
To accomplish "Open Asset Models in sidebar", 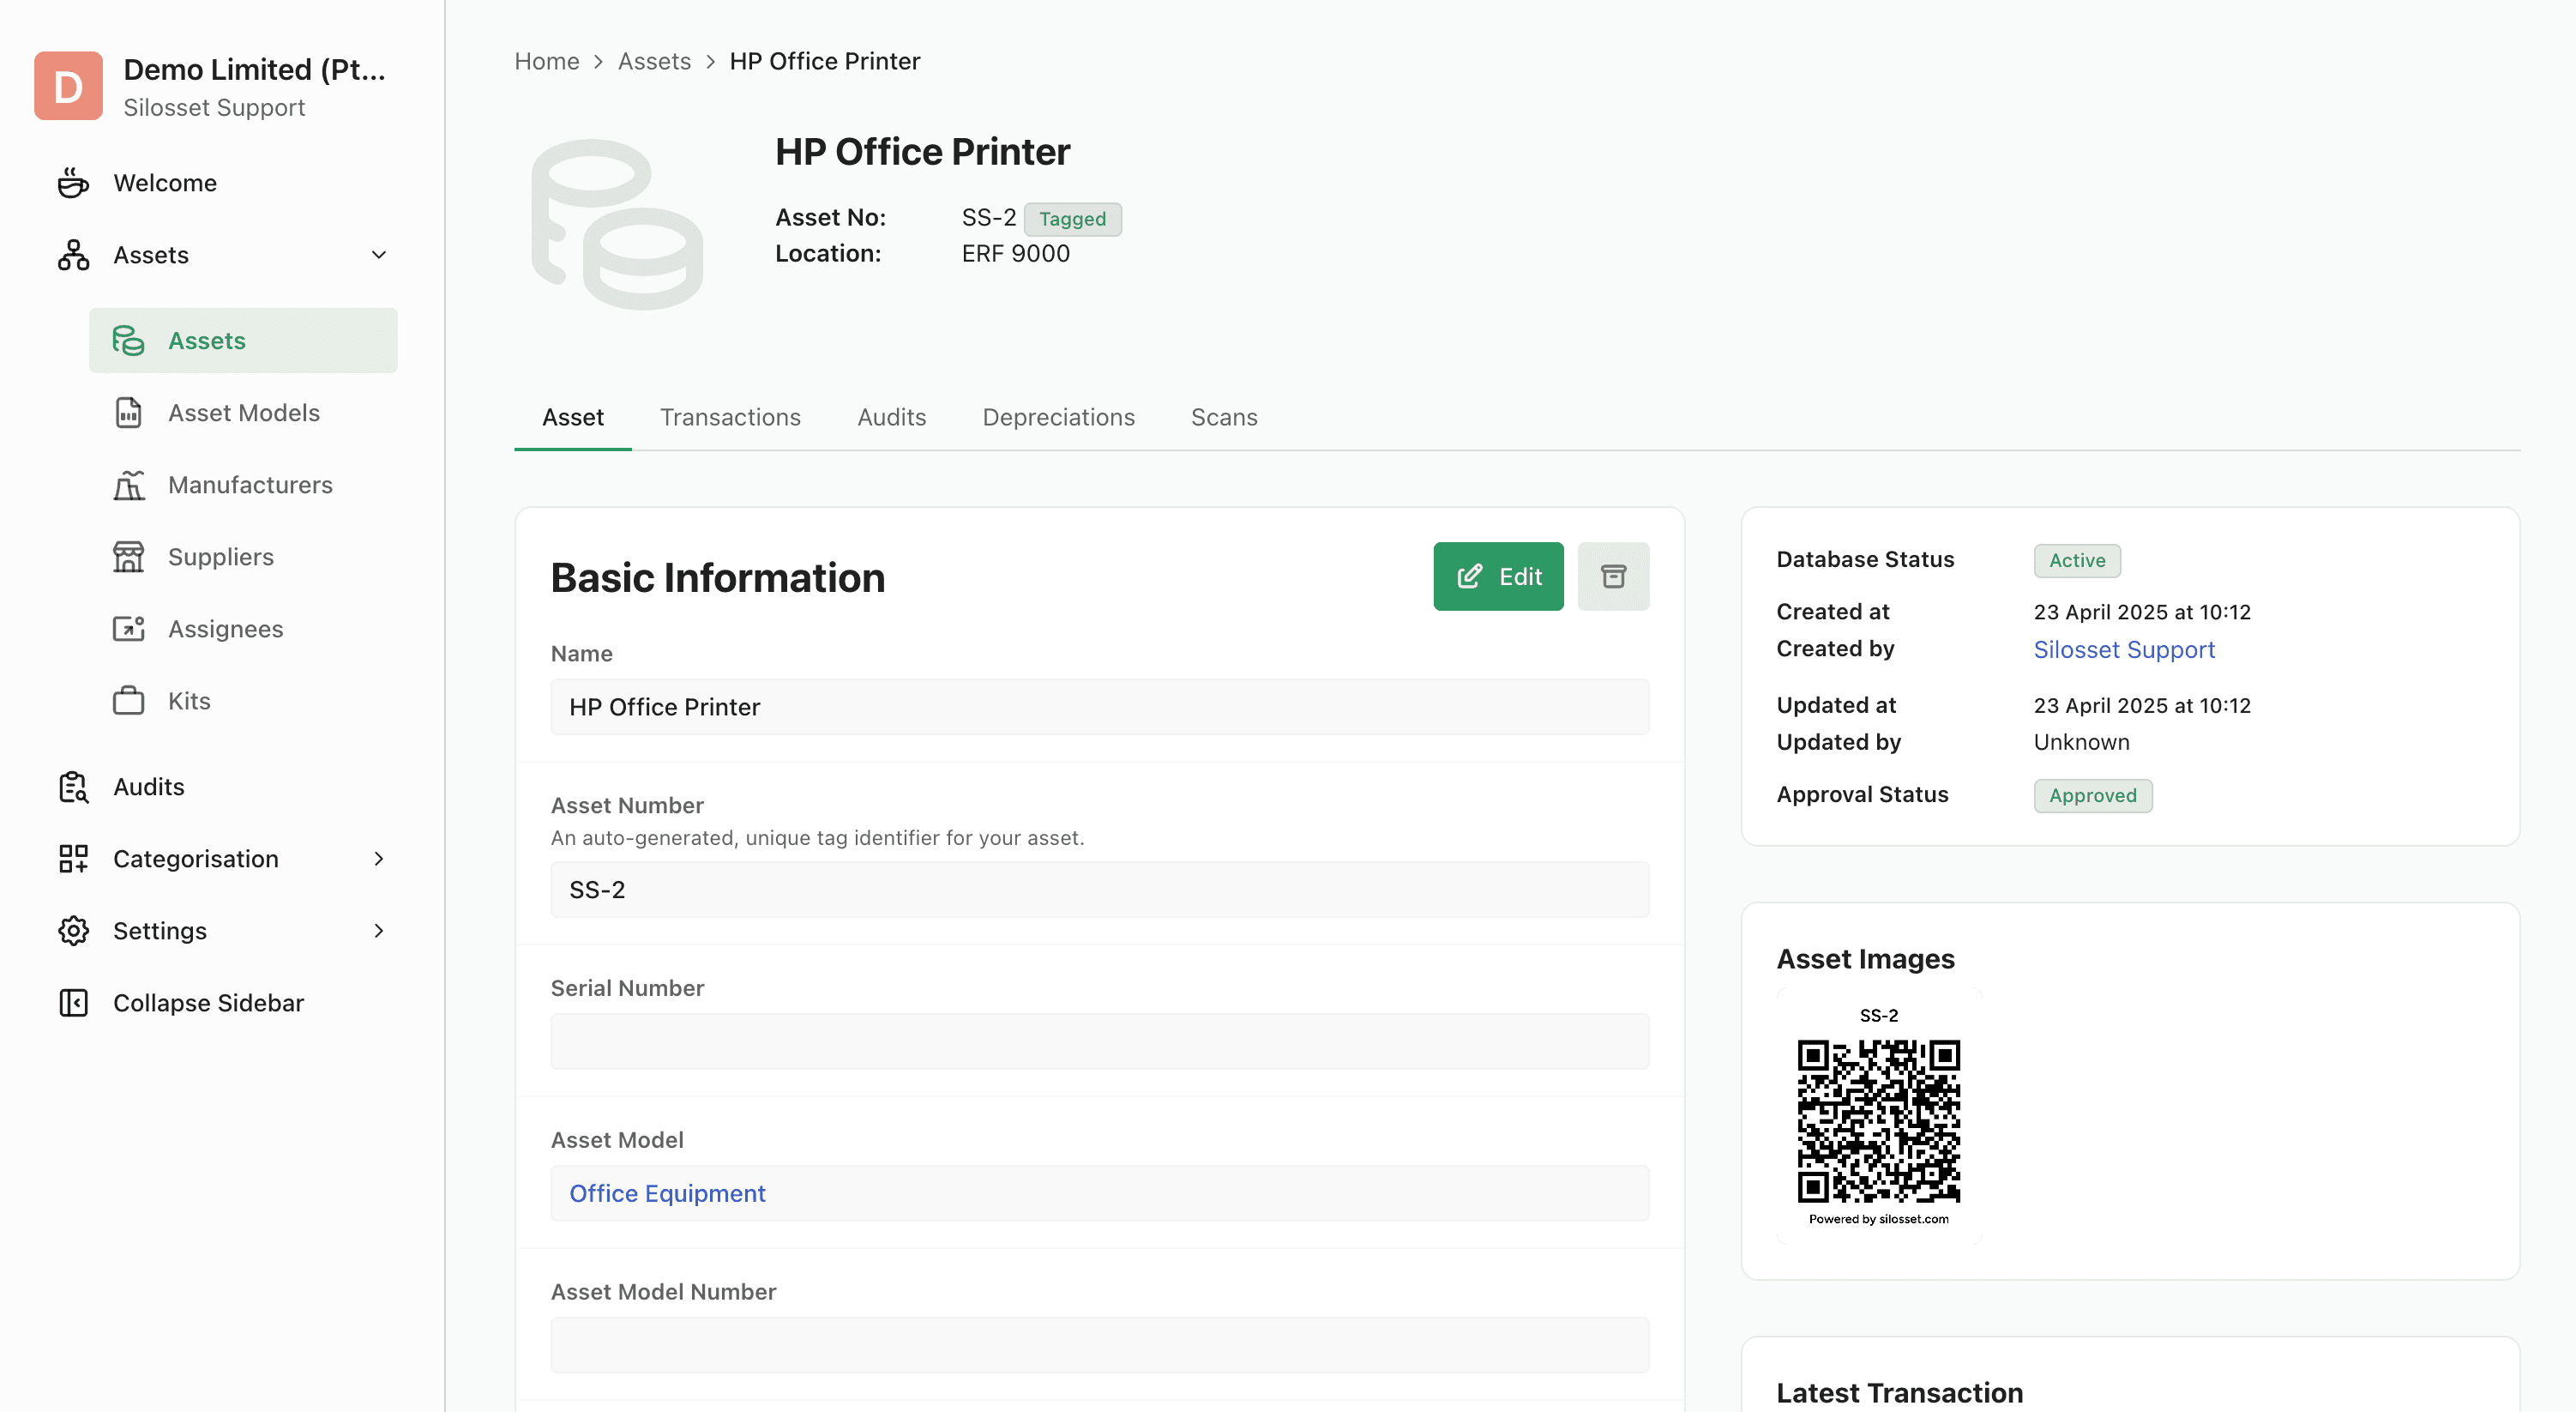I will pos(244,413).
